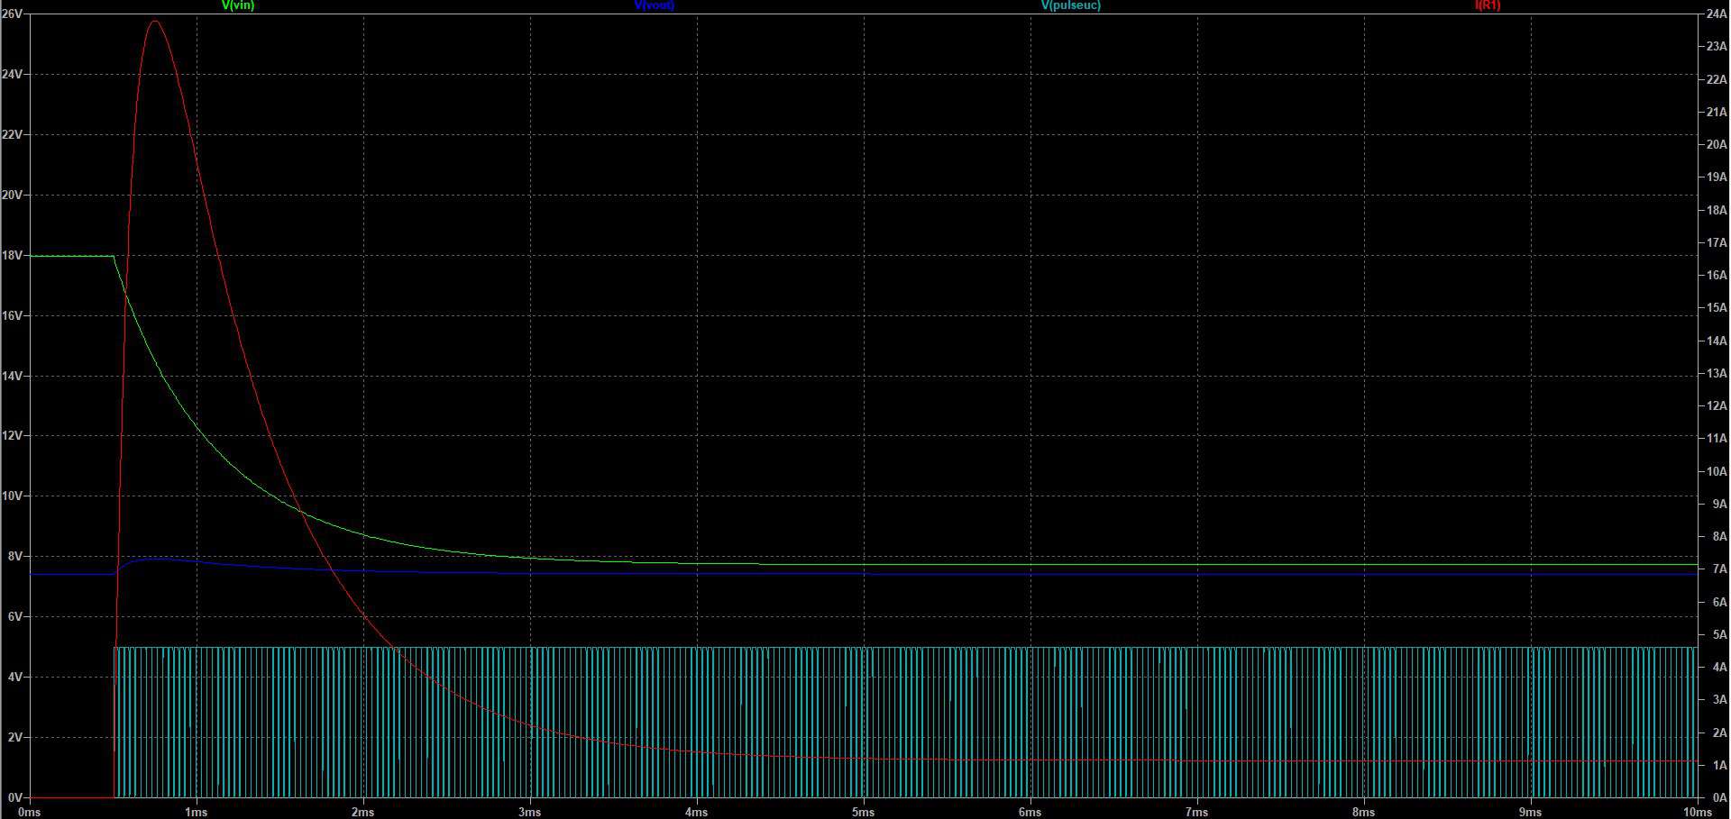Click the 12A right axis label
The width and height of the screenshot is (1731, 819).
tap(1717, 405)
